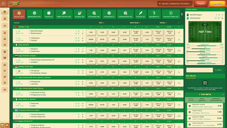
Task: Favorite the FK Zemun match
Action: (16, 71)
